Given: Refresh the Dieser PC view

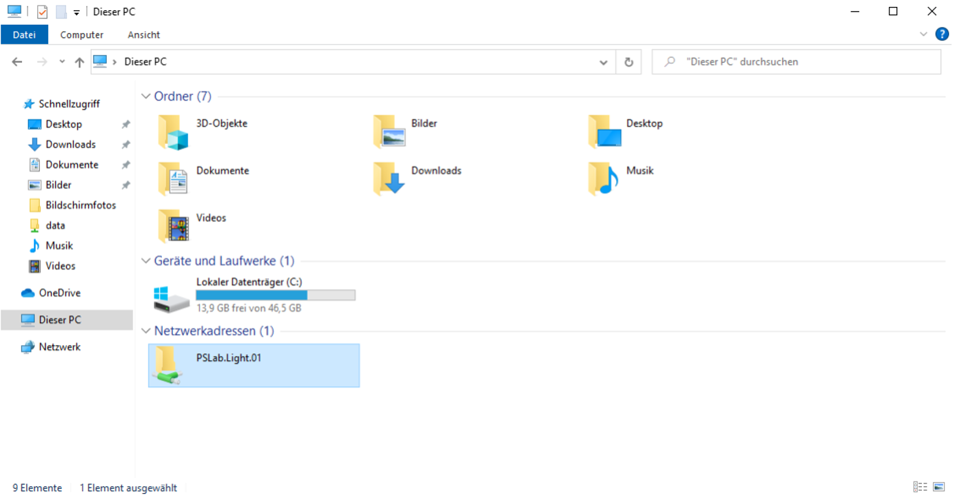Looking at the screenshot, I should [x=628, y=62].
